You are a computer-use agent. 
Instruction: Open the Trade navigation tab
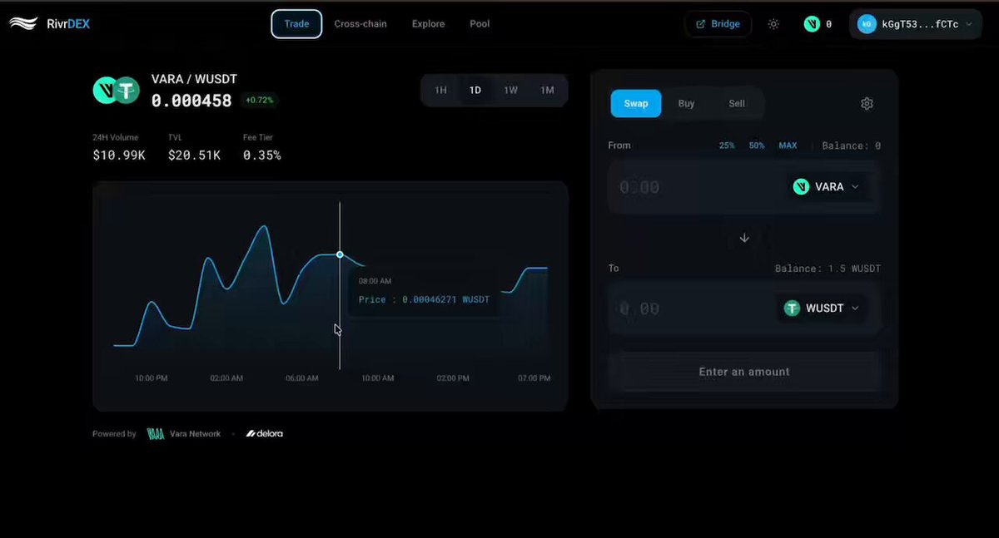(296, 24)
